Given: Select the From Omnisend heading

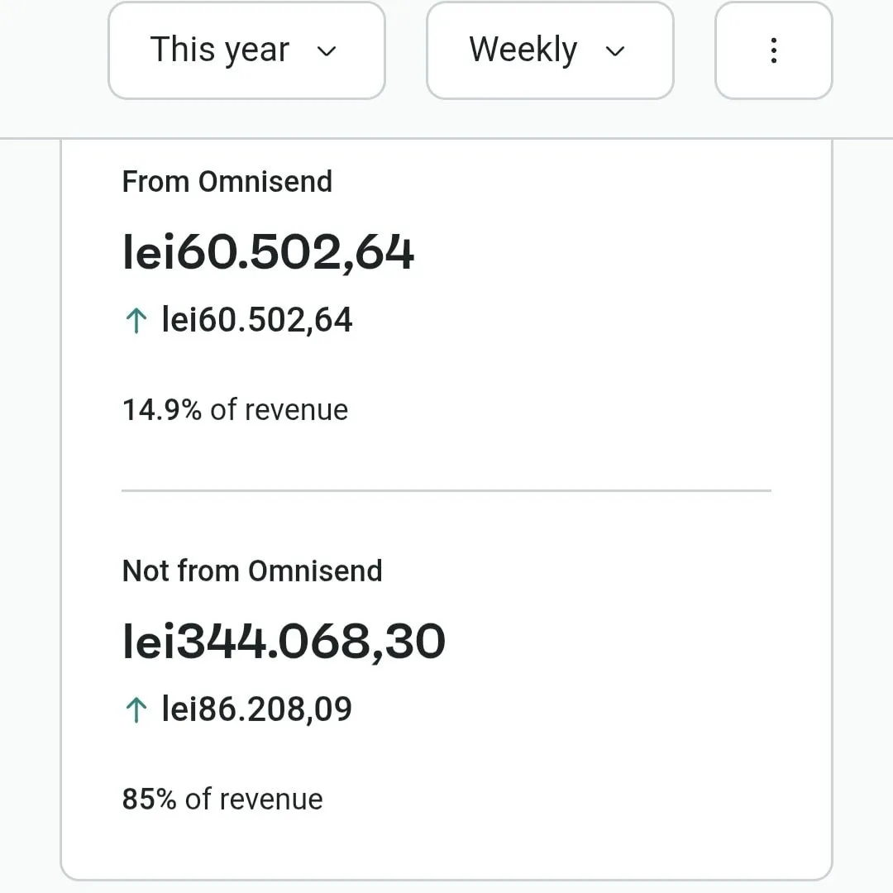Looking at the screenshot, I should 227,182.
